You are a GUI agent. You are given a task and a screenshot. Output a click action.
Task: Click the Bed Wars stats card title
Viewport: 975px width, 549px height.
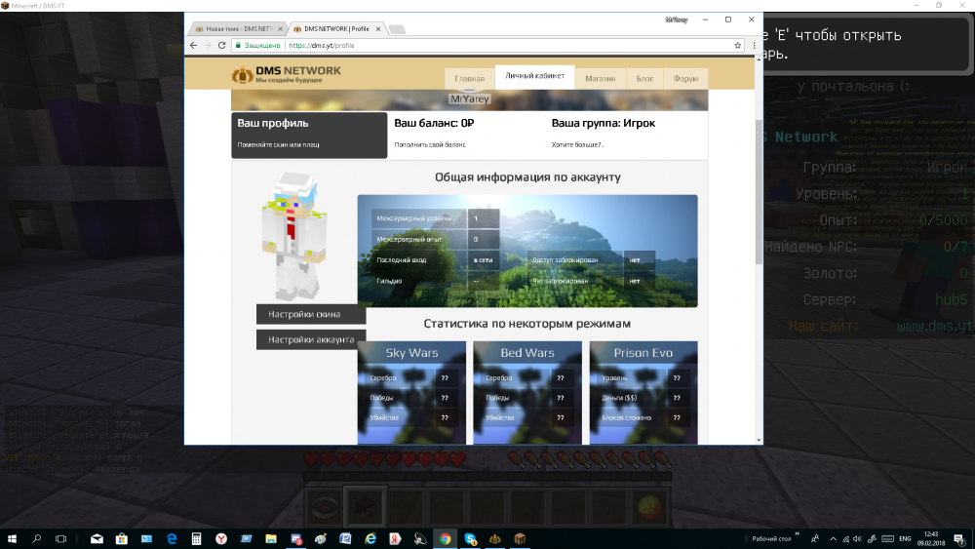tap(527, 353)
